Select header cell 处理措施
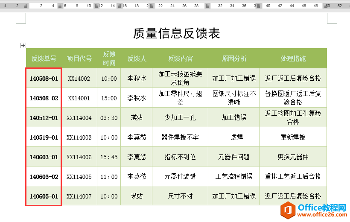 (293, 58)
